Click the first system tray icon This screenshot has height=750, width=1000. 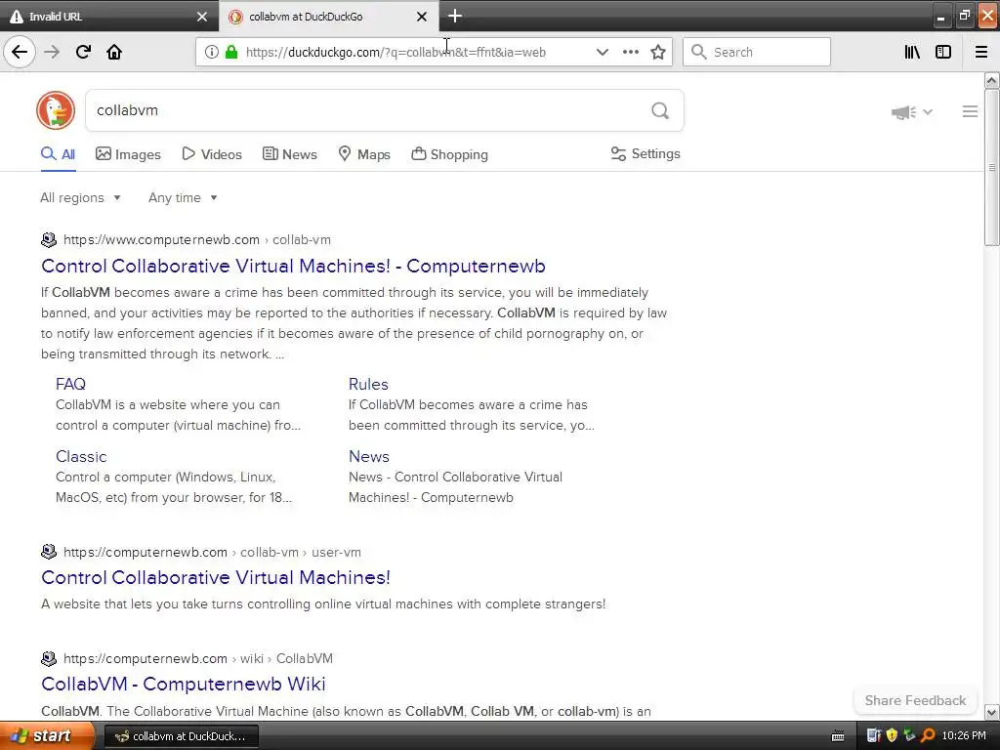[x=874, y=735]
